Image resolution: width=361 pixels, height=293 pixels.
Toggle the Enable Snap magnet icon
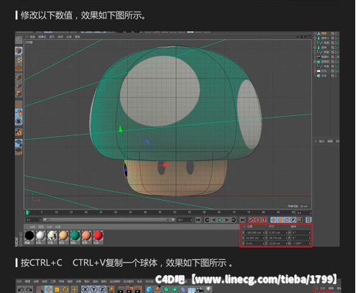(x=19, y=132)
